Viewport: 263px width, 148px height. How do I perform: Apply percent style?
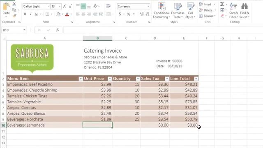[x=129, y=14]
